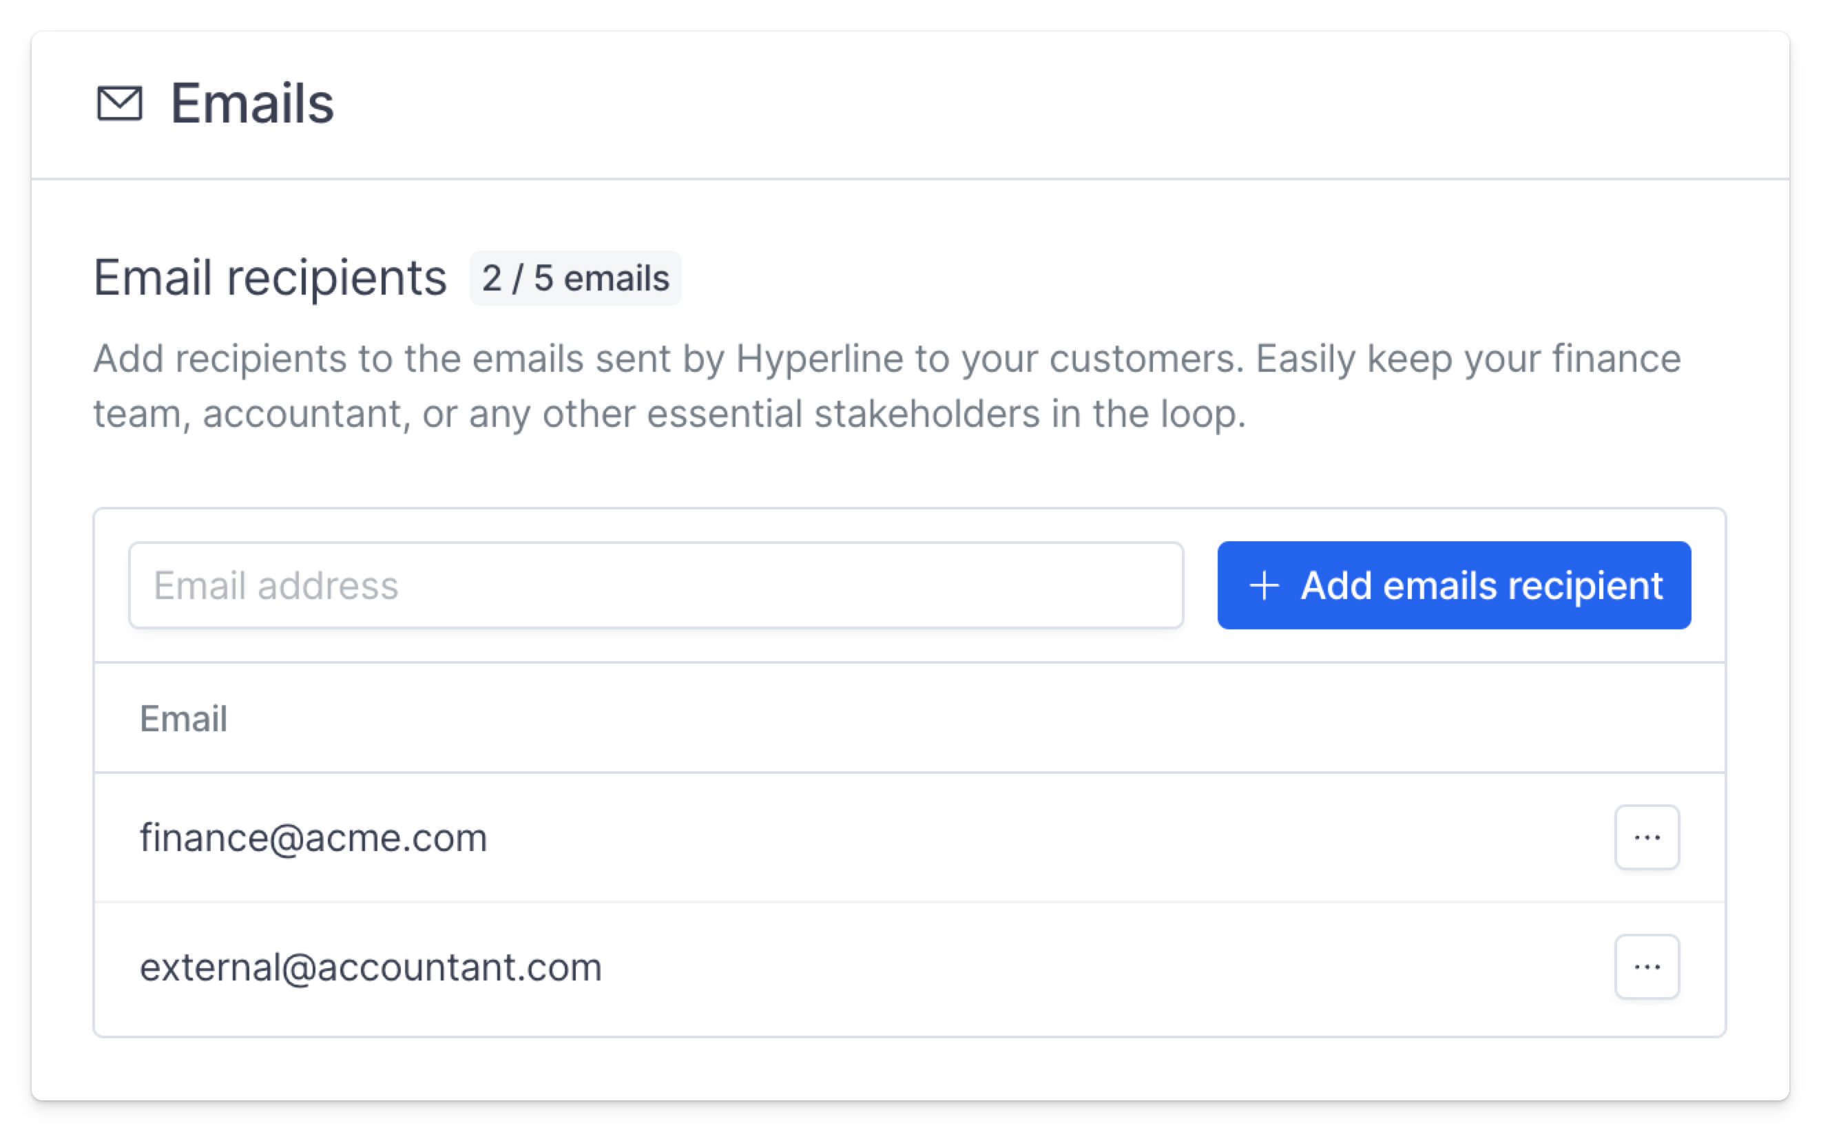Viewport: 1821px width, 1132px height.
Task: Select the external@accountant.com email row
Action: click(911, 969)
